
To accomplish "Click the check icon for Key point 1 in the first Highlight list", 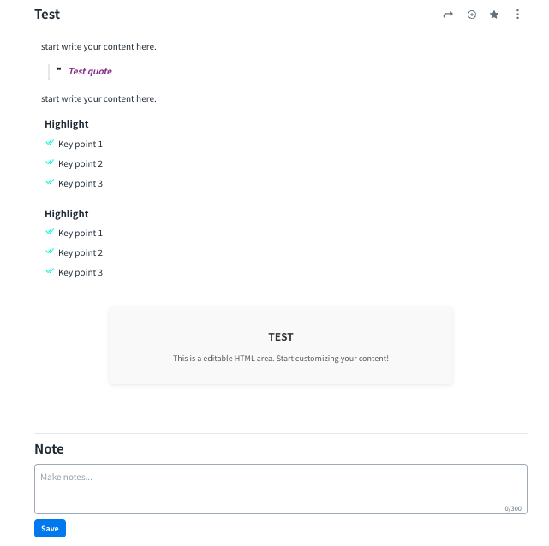I will coord(50,144).
